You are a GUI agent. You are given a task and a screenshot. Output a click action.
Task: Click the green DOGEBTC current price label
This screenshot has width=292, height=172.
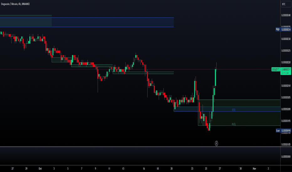pos(276,69)
